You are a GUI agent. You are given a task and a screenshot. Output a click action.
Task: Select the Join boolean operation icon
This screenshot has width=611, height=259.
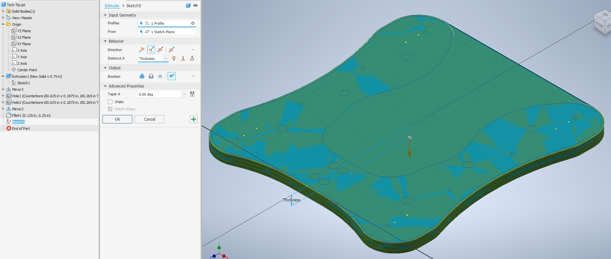point(142,76)
